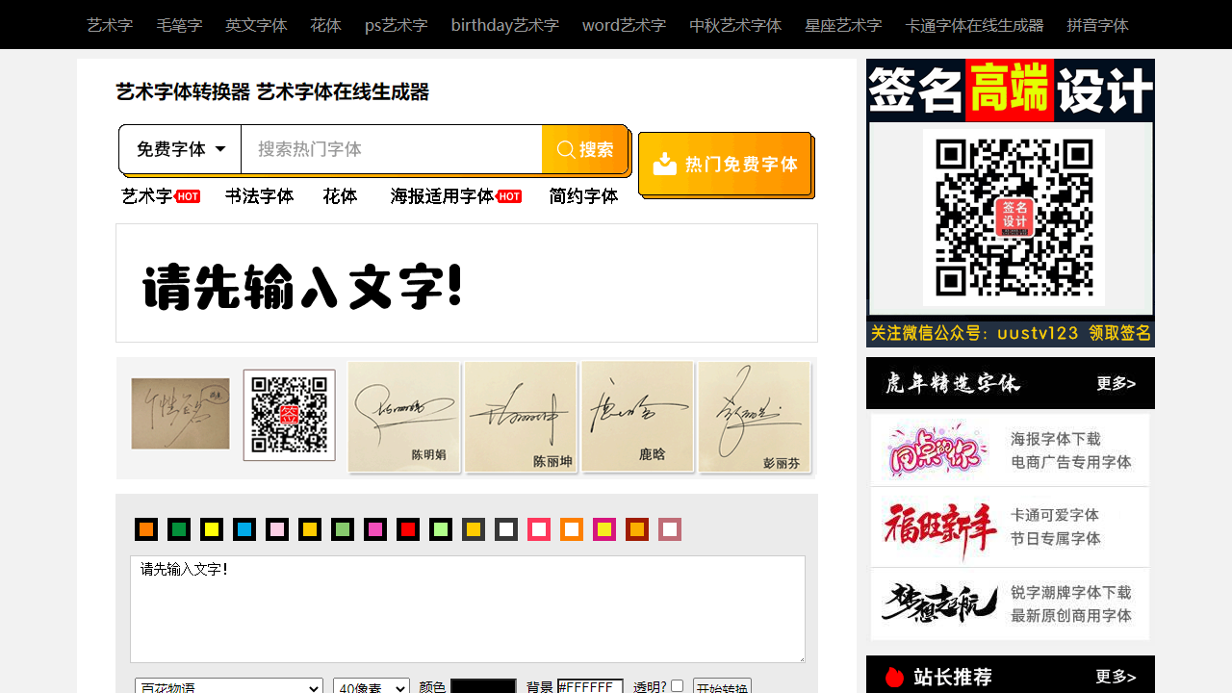
Task: Switch to the 简约字体 category tab
Action: pyautogui.click(x=582, y=195)
